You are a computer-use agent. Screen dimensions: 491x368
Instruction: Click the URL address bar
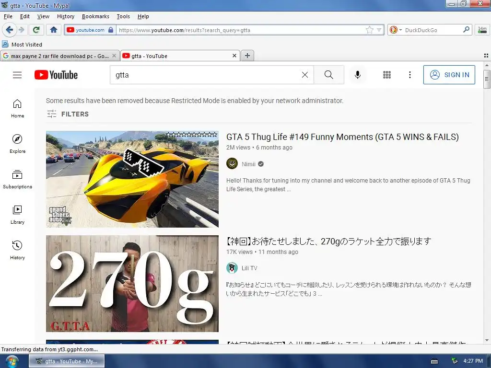click(x=240, y=30)
